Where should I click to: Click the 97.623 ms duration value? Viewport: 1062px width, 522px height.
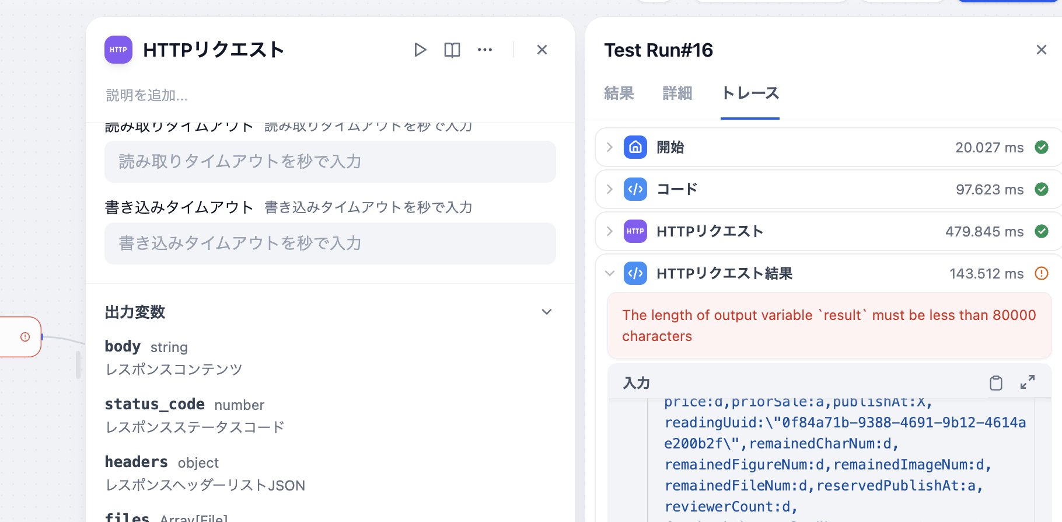coord(990,190)
